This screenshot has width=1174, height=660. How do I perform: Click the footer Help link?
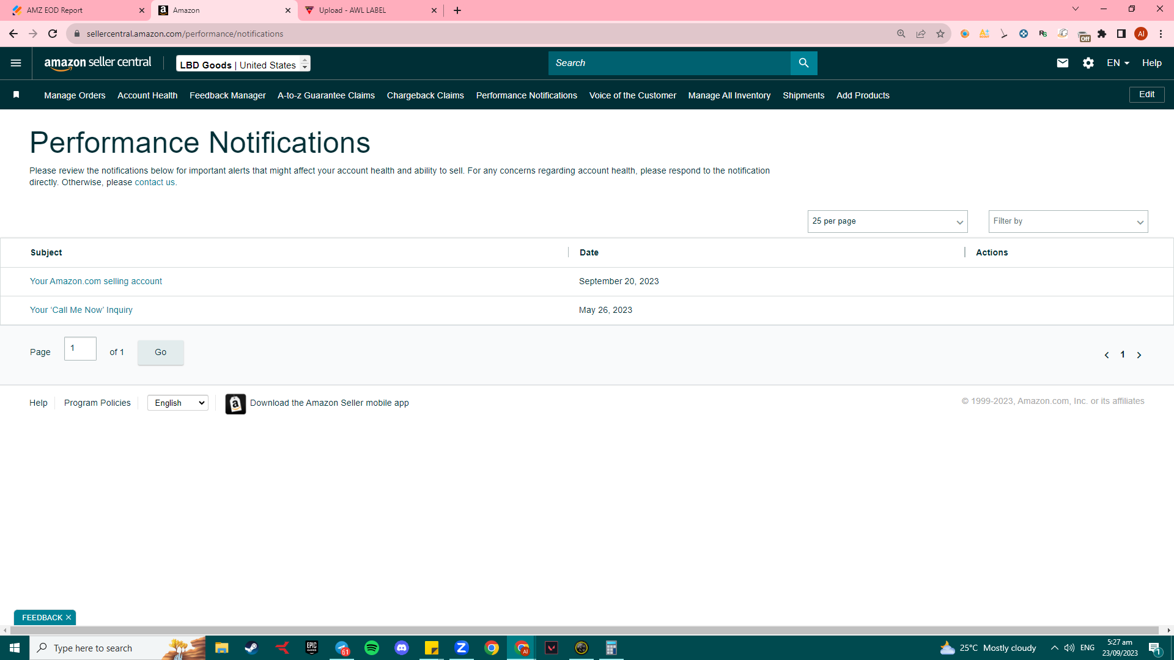pos(39,403)
